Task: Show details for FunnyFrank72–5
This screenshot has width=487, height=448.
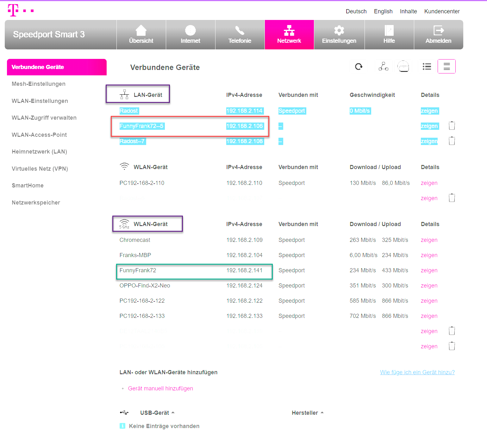Action: 429,126
